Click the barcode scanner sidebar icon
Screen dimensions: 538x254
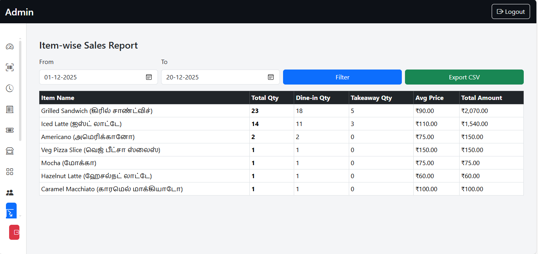(10, 68)
